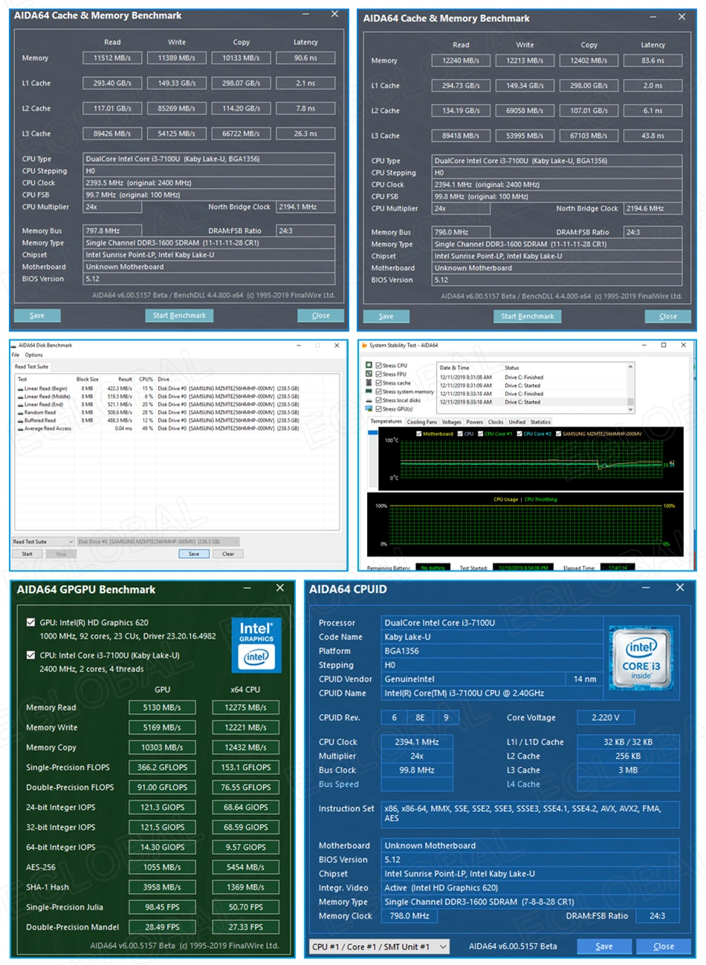Click Stress local disks drive icon

[369, 400]
